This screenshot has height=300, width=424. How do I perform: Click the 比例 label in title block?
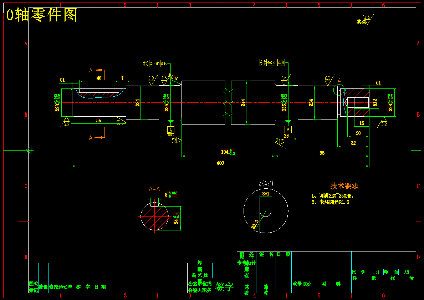[359, 272]
